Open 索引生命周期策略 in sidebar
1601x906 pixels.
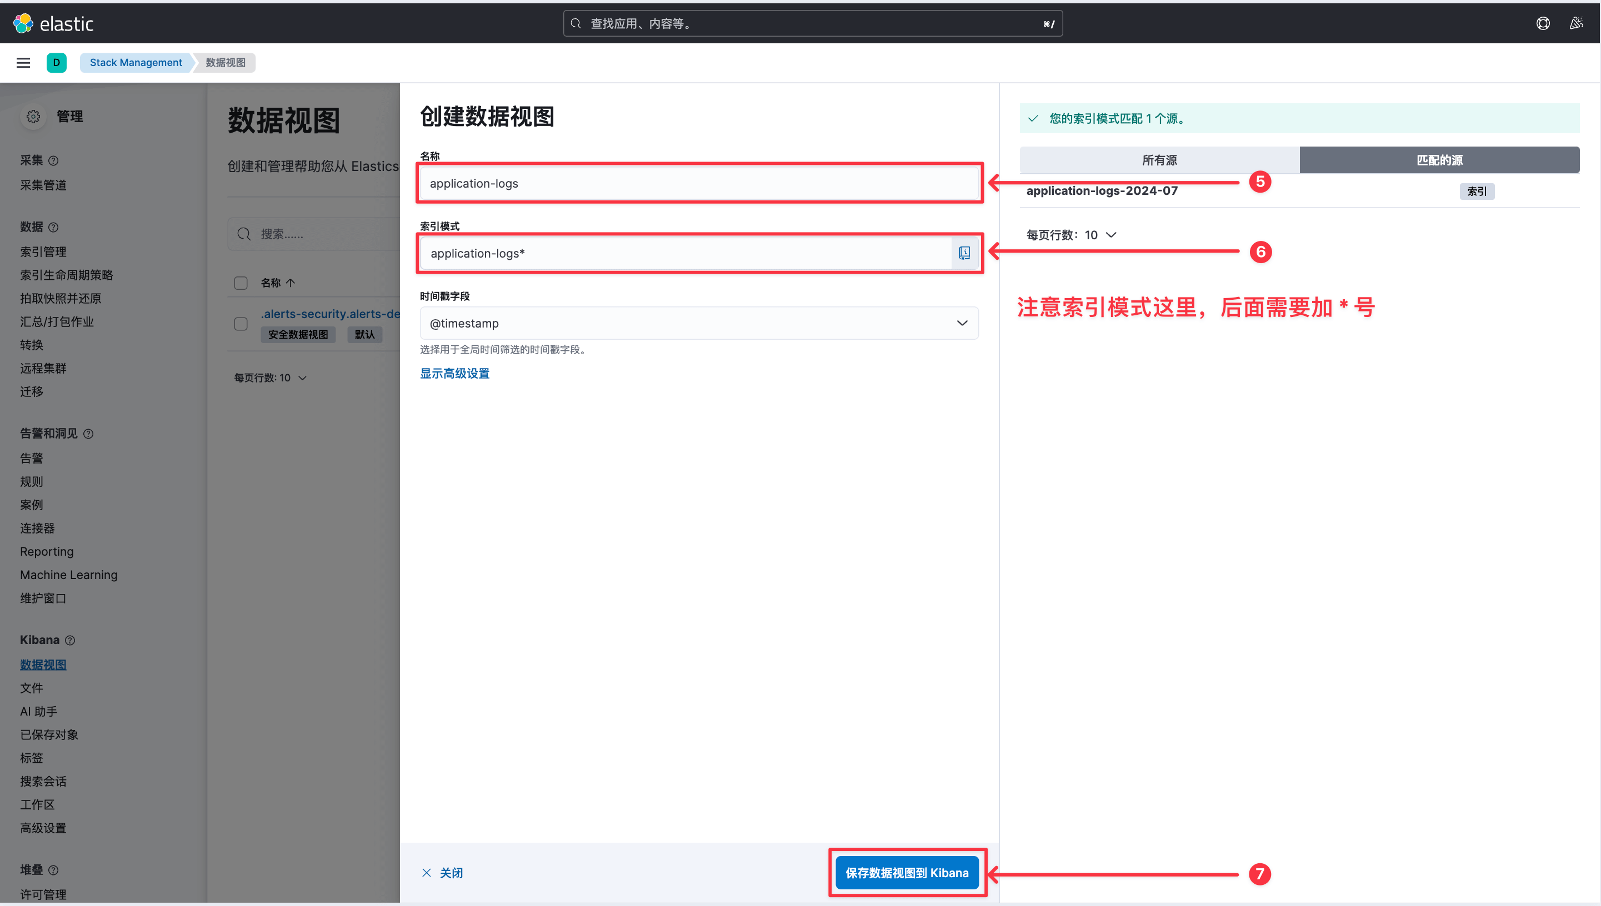point(67,275)
